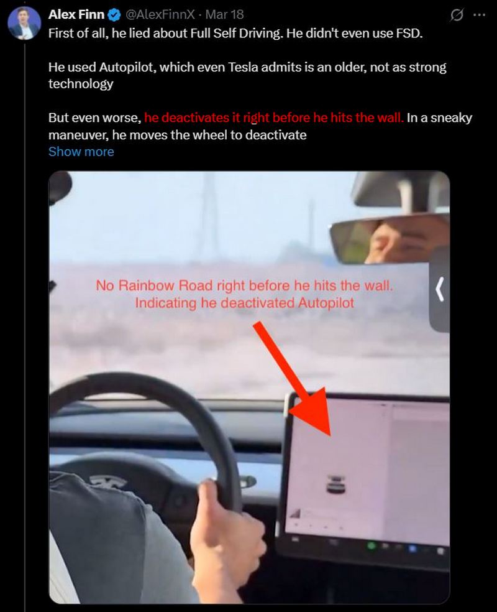Image resolution: width=497 pixels, height=612 pixels.
Task: Open the three-dot More options menu
Action: (x=479, y=15)
